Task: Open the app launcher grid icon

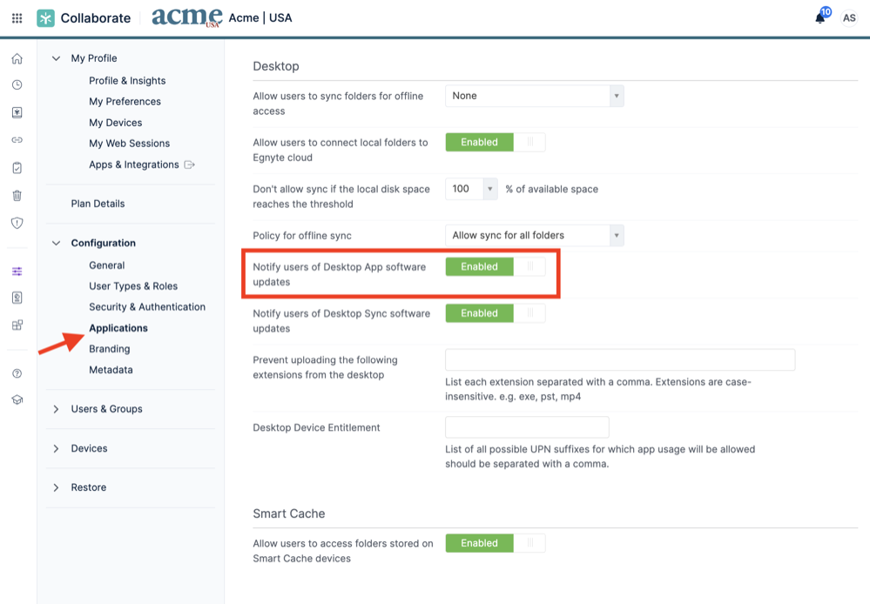Action: (x=17, y=18)
